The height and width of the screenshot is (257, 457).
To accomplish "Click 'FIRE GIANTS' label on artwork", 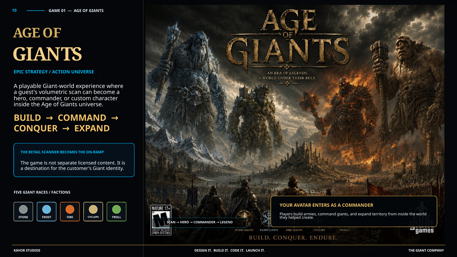I will click(x=294, y=230).
